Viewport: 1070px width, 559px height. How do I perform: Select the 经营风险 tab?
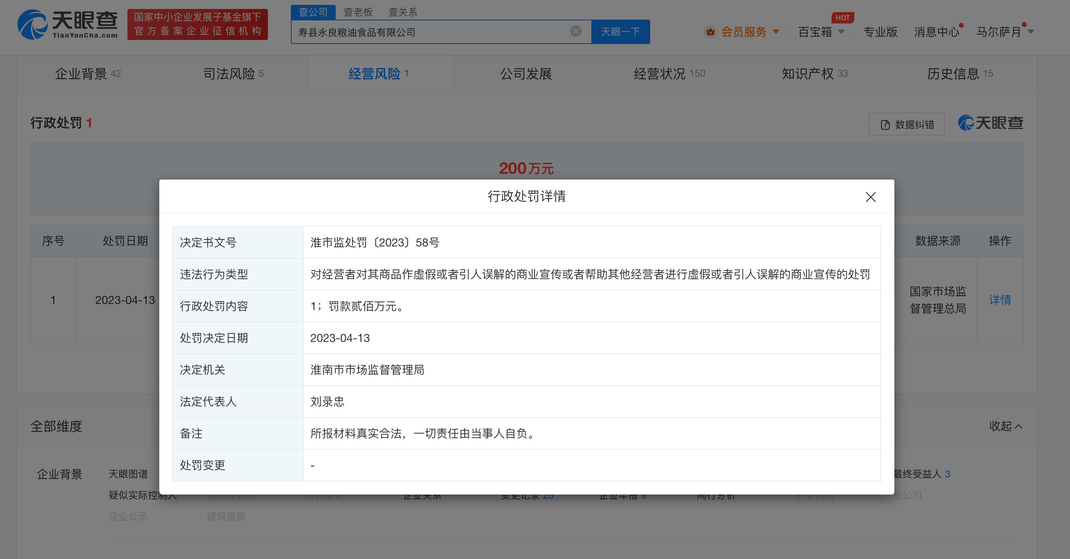pyautogui.click(x=379, y=74)
